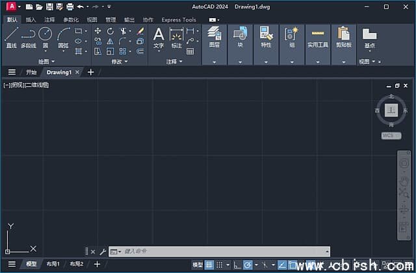Expand the 修改 panel dropdown

coord(120,62)
